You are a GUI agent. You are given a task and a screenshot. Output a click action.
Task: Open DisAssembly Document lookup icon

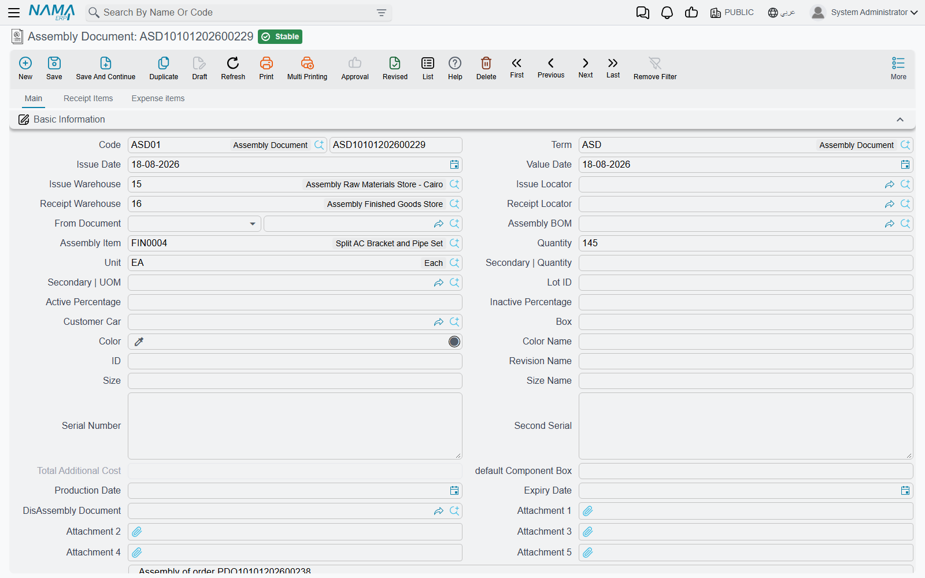pos(454,511)
